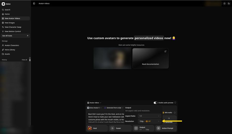The height and width of the screenshot is (134, 232).
Task: Open Assets section
Action: (15, 54)
